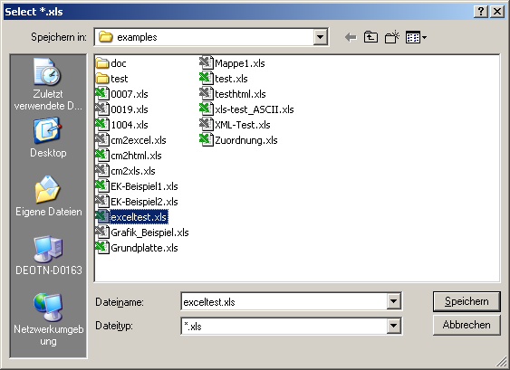The image size is (510, 370).
Task: Expand the Speichern in folder dropdown
Action: [x=320, y=37]
